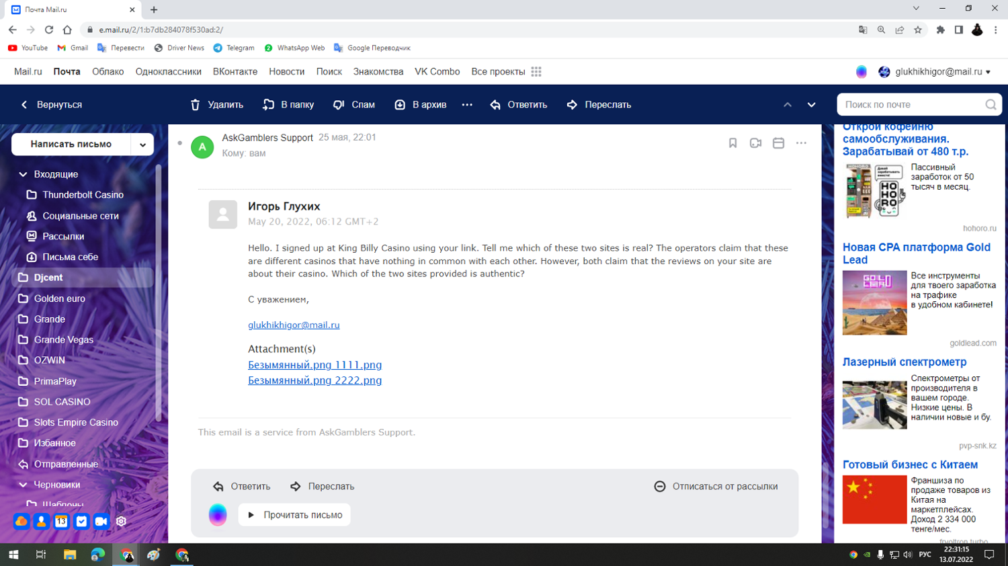Viewport: 1008px width, 566px height.
Task: Open the Лазерный спектрометр ad link
Action: [x=905, y=362]
